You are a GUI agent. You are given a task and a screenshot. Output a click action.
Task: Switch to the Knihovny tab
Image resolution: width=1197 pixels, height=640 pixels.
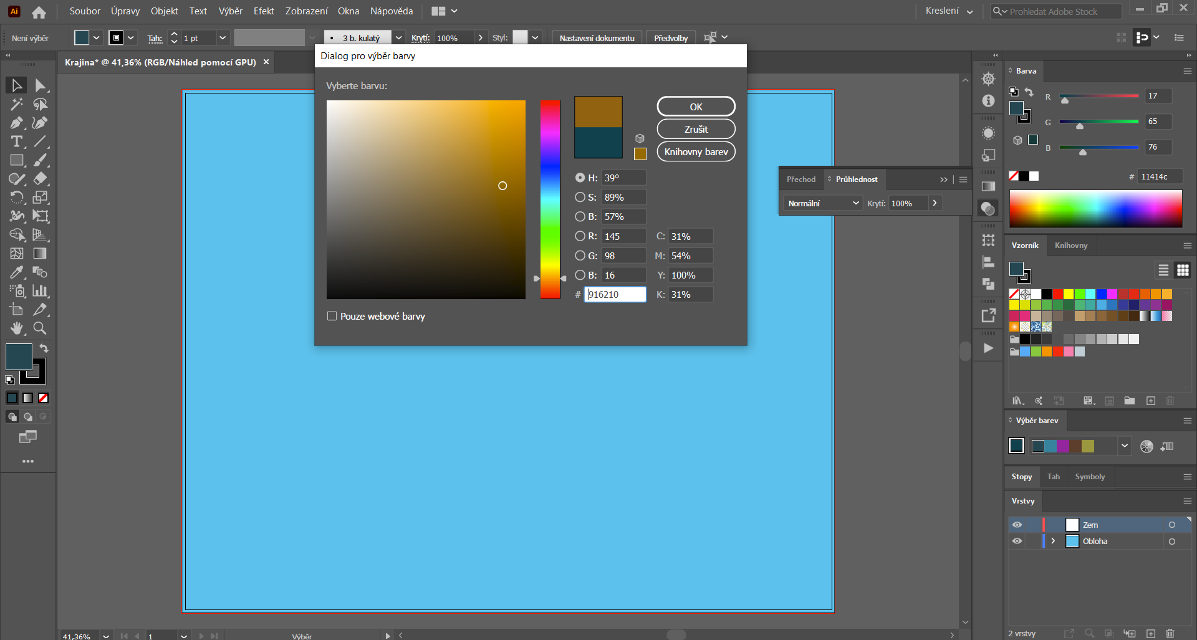click(x=1070, y=246)
